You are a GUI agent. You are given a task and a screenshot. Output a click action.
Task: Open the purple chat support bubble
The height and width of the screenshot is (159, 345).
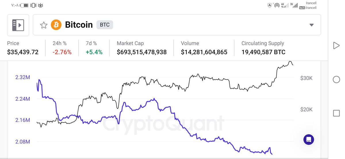[308, 139]
